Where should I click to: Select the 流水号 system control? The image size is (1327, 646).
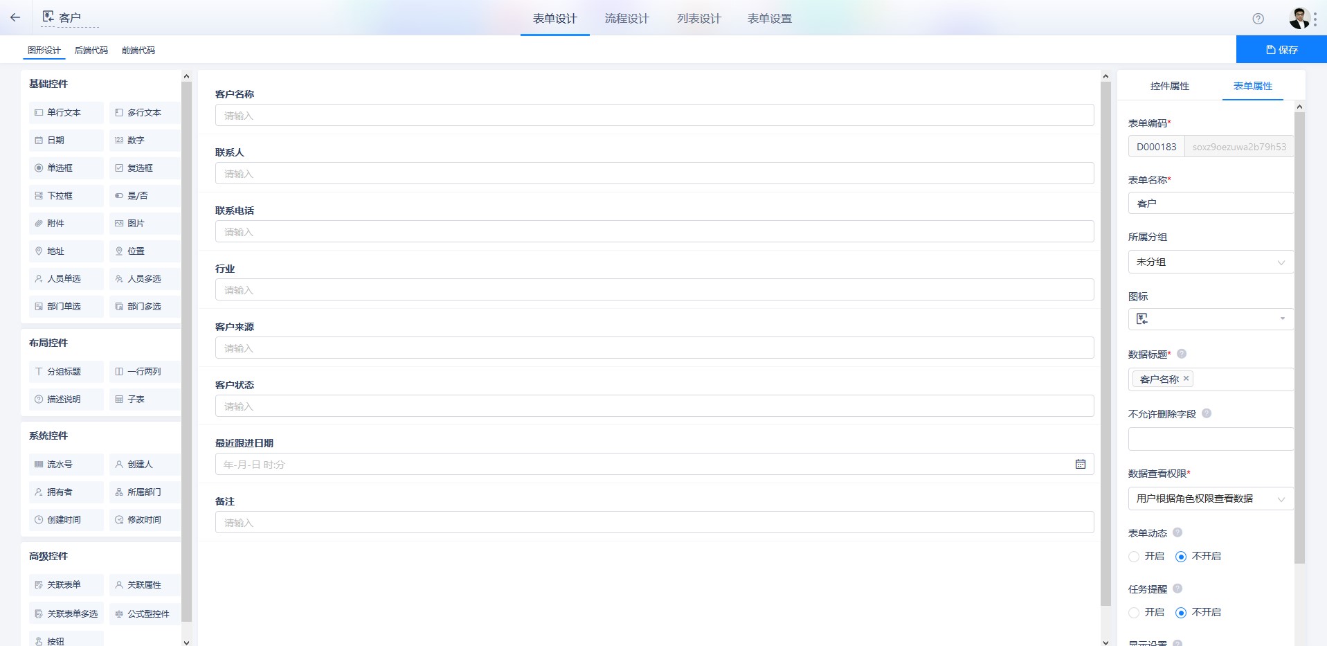(x=66, y=464)
